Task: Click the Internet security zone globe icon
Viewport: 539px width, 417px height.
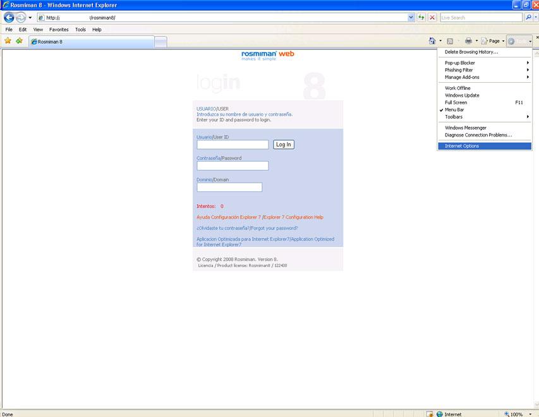Action: point(439,414)
